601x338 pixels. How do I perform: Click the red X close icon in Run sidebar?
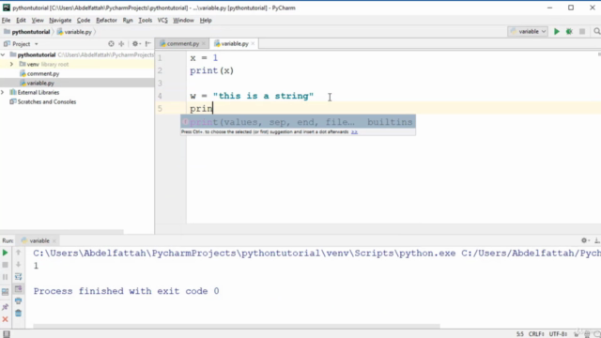[5, 319]
